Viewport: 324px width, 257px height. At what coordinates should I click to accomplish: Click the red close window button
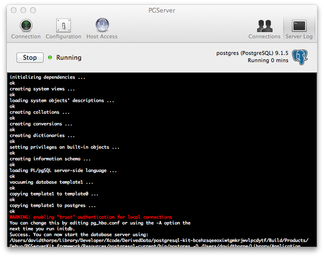coord(14,10)
